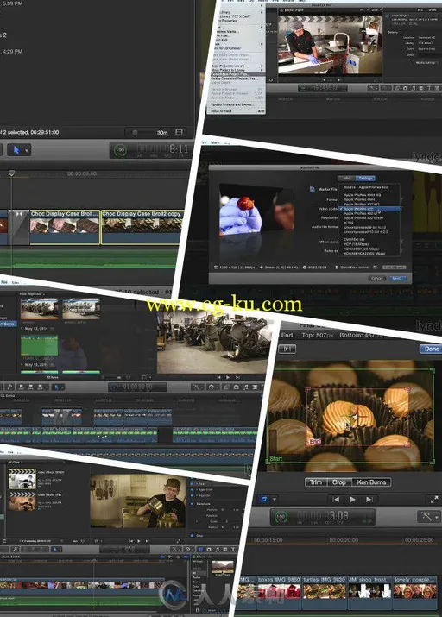Select the Trim crop mode
The height and width of the screenshot is (617, 442).
point(316,482)
